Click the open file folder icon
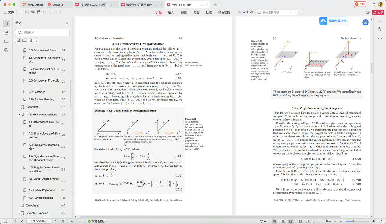 [21, 12]
